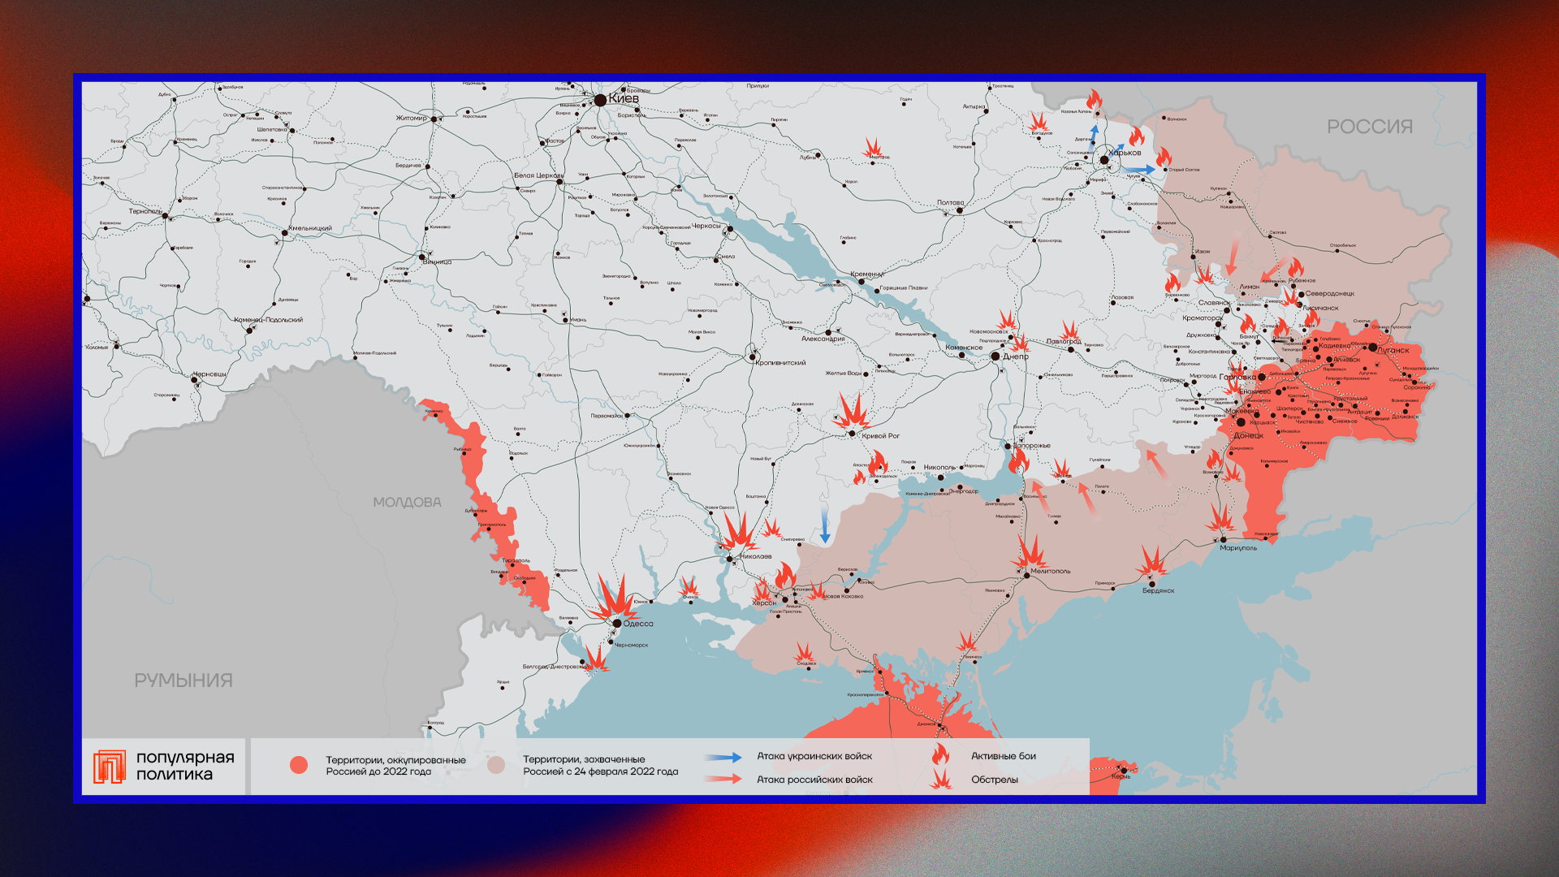The height and width of the screenshot is (877, 1559).
Task: Click the Керчь label
Action: [1121, 776]
